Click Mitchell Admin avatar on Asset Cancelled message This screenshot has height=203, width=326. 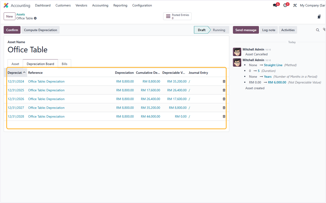point(237,52)
